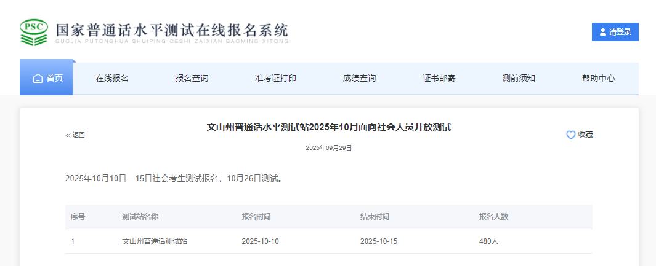Screen dimensions: 656x266
Task: Select the 准考证打印 navigation tab
Action: coord(275,79)
